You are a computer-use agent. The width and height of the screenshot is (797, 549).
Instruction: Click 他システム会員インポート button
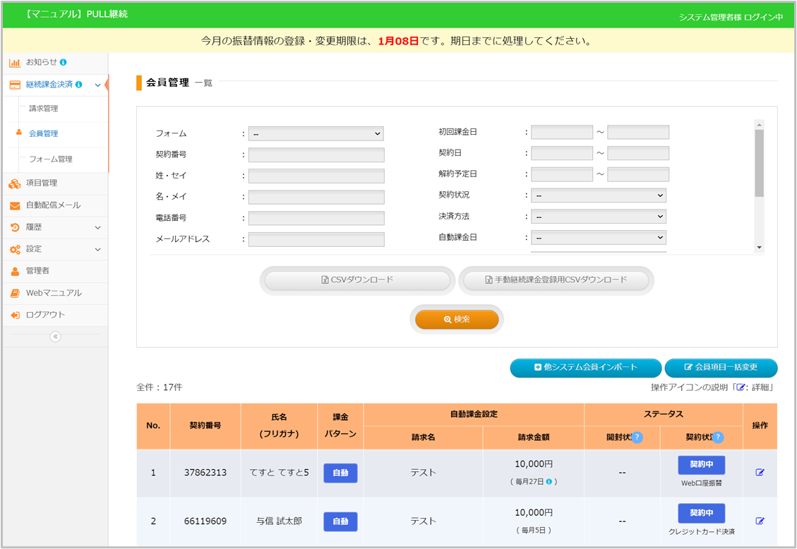585,368
